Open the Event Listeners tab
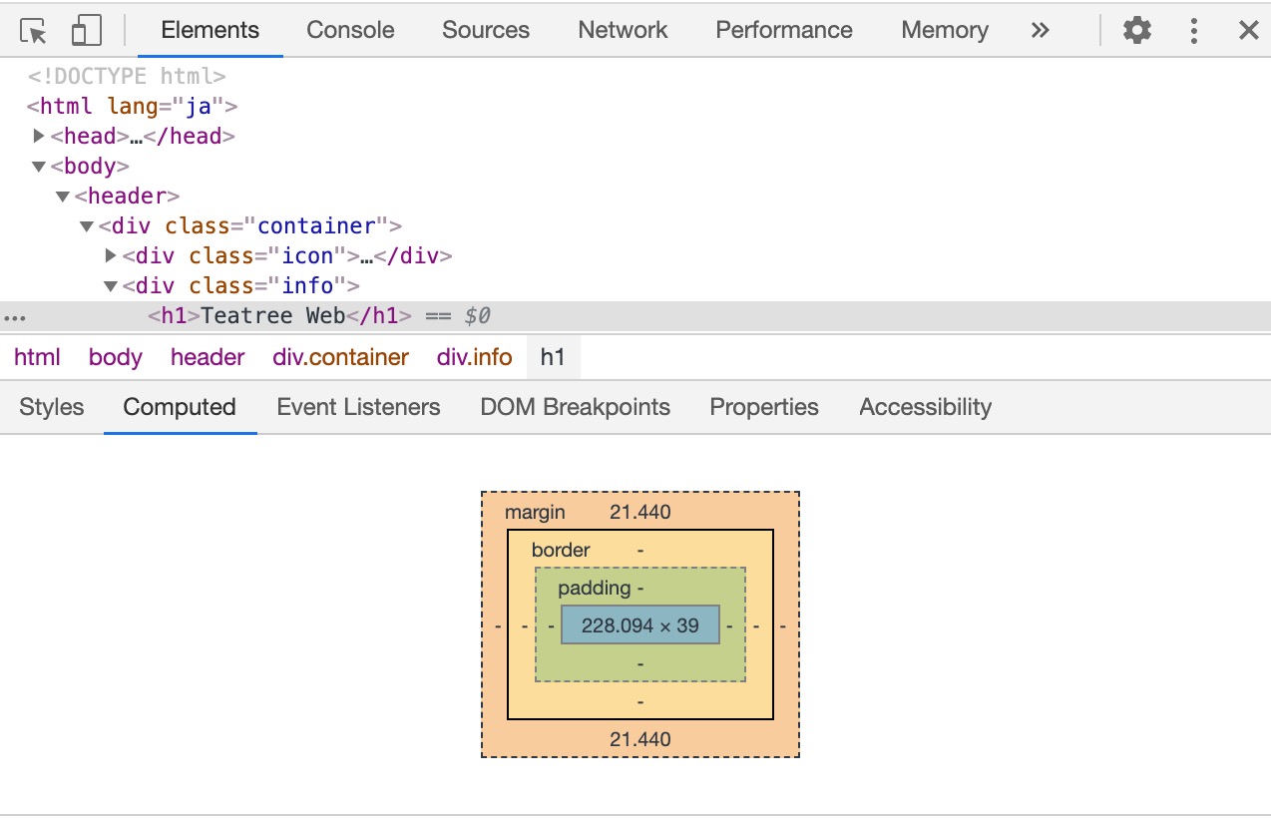Viewport: 1271px width, 820px height. (x=358, y=407)
